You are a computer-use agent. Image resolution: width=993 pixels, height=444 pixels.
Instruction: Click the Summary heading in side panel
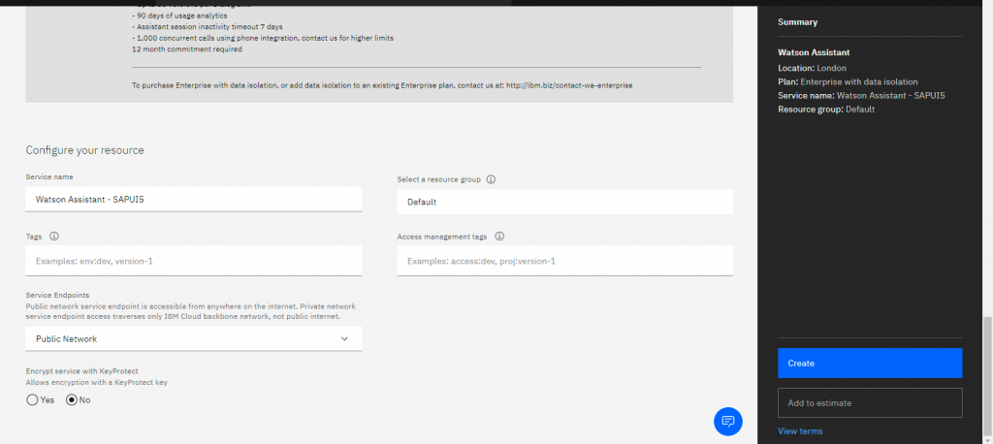click(797, 22)
